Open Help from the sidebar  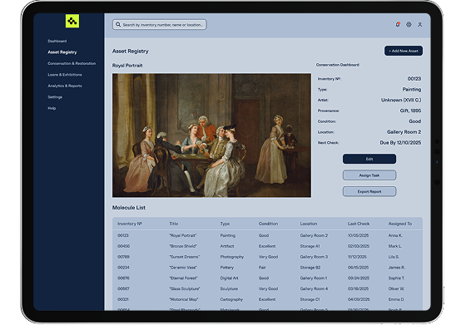point(52,108)
